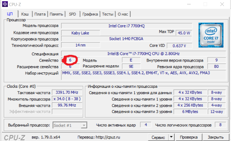231x141 pixels.
Task: Select the Память tab
Action: [x=56, y=14]
